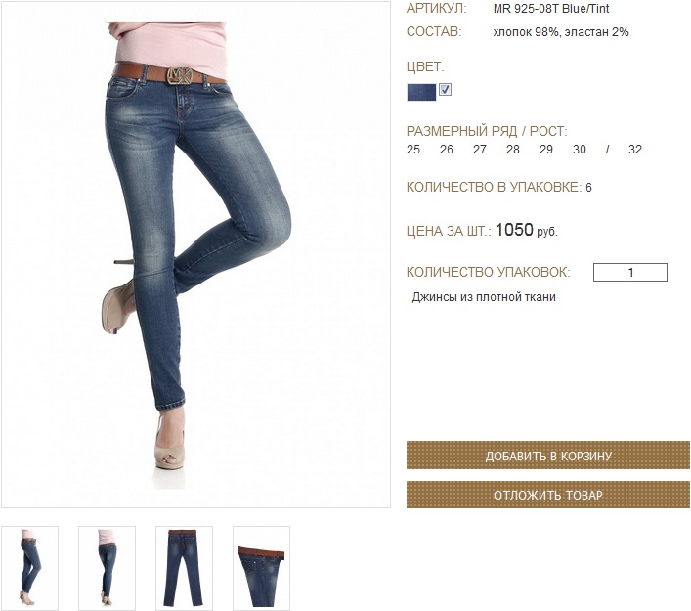Click the Джинсы из плотной ткани description
The width and height of the screenshot is (691, 611).
point(484,297)
